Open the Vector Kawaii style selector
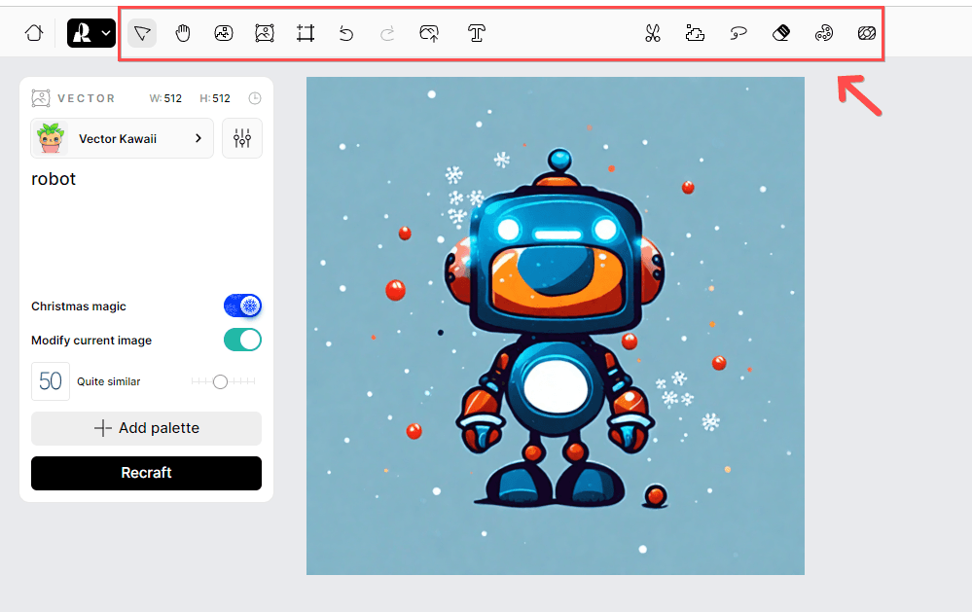This screenshot has height=612, width=972. click(x=122, y=138)
